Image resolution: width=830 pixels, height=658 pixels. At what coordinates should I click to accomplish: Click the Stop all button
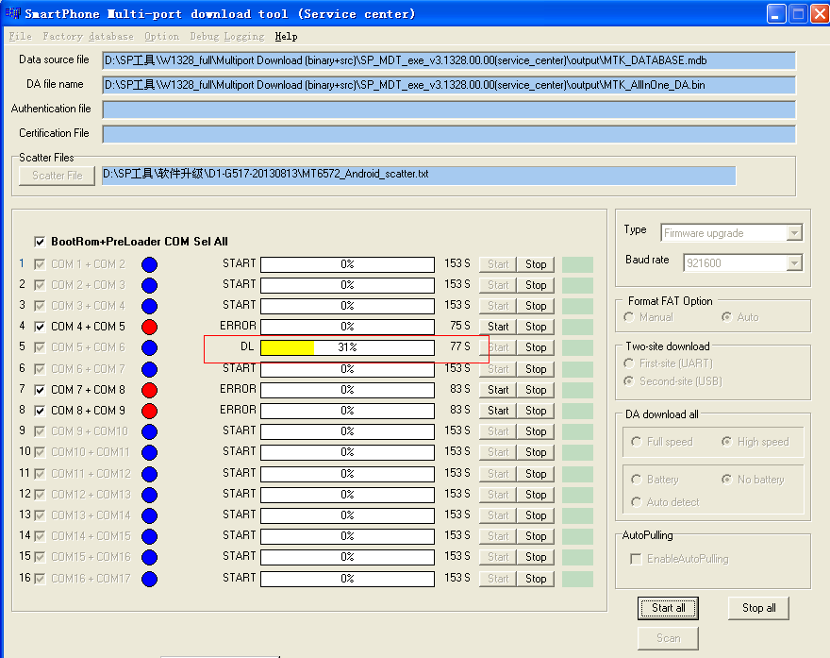(x=758, y=608)
